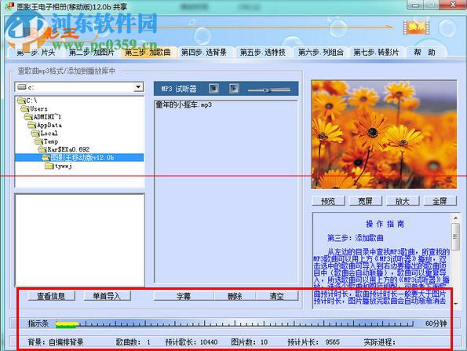
Task: Click the 单首导入 button
Action: click(x=107, y=296)
